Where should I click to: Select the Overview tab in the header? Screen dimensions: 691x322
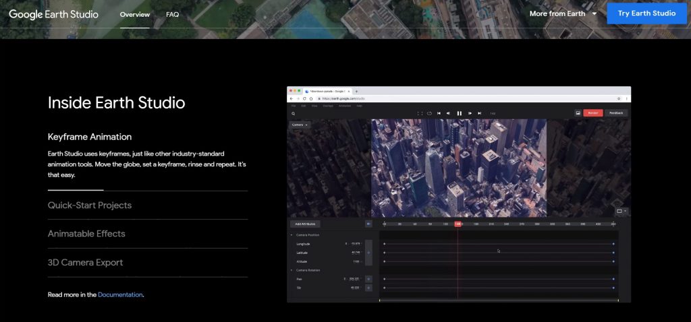(135, 14)
